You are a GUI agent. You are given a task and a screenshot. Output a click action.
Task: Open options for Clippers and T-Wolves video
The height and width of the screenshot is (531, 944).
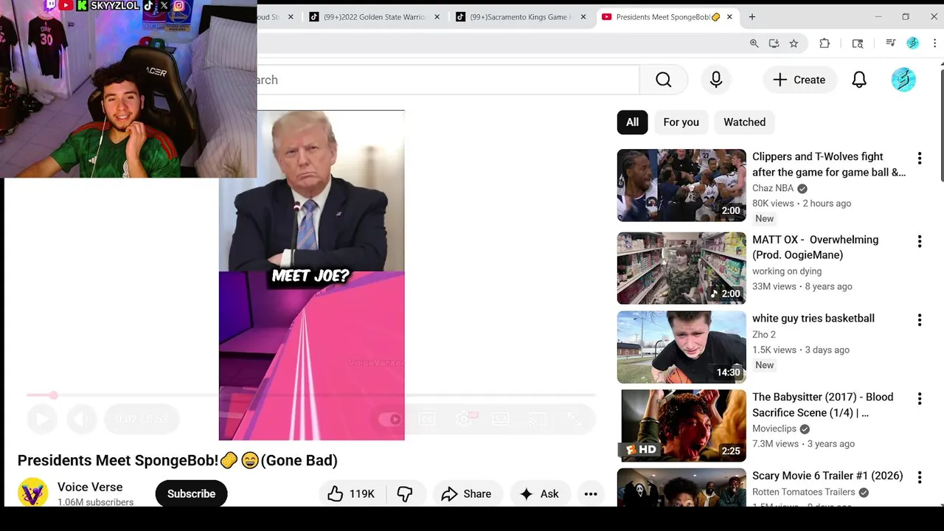click(919, 158)
